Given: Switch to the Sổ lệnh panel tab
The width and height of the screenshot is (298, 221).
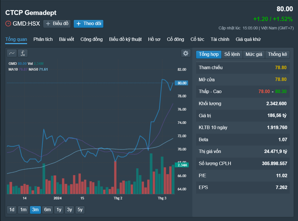Looking at the screenshot, I should [232, 54].
